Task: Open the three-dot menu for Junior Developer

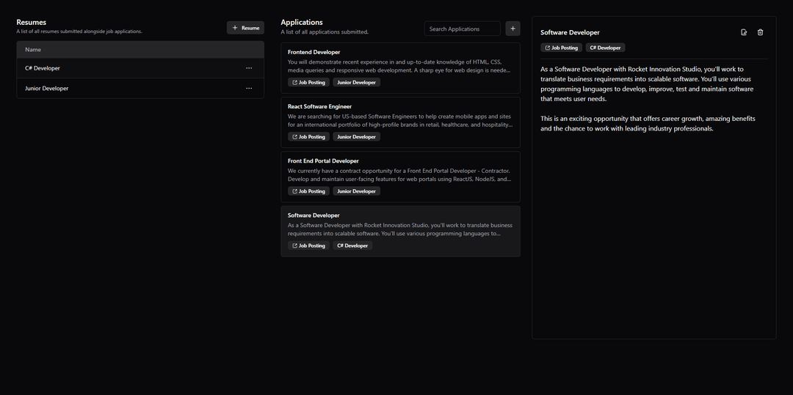Action: coord(249,89)
